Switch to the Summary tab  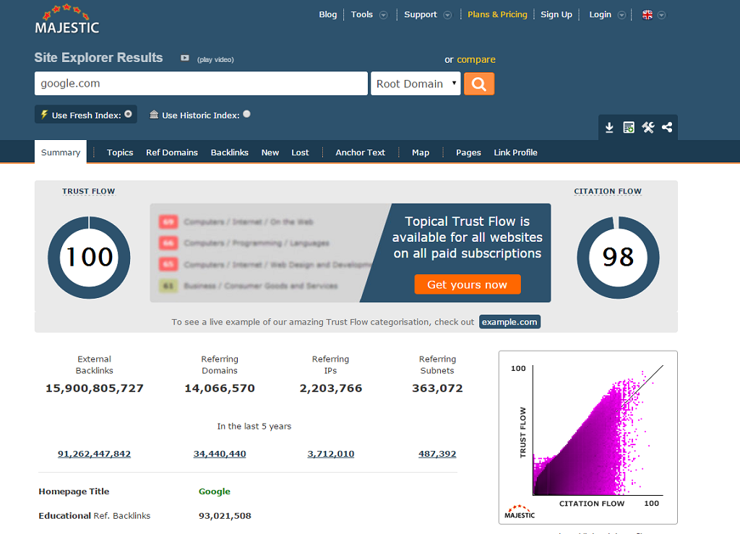tap(61, 152)
